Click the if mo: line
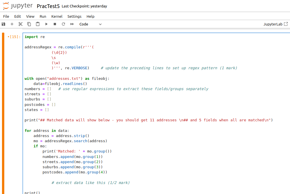This screenshot has height=194, width=290. click(x=40, y=146)
